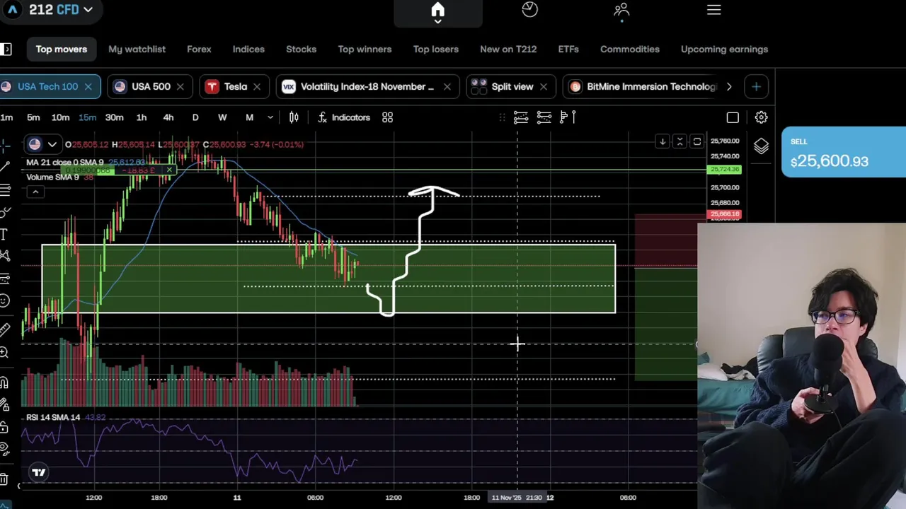Set timeframe to 4h
The image size is (906, 509).
click(x=168, y=117)
